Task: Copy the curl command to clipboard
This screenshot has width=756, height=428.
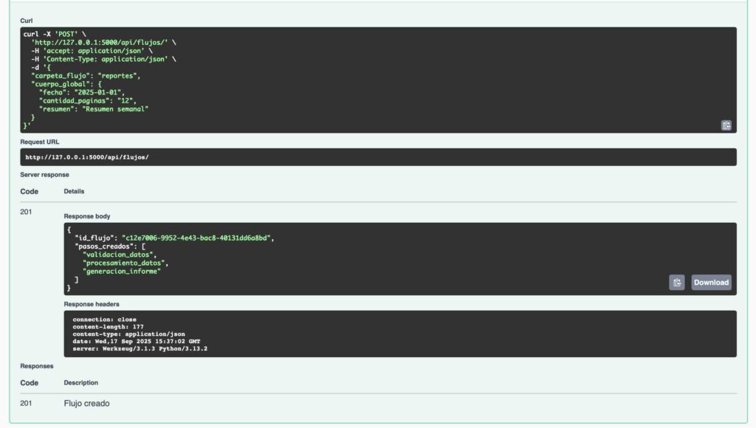Action: tap(726, 125)
